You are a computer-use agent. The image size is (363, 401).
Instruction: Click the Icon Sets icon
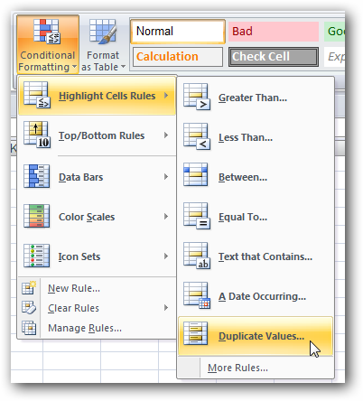[x=37, y=256]
